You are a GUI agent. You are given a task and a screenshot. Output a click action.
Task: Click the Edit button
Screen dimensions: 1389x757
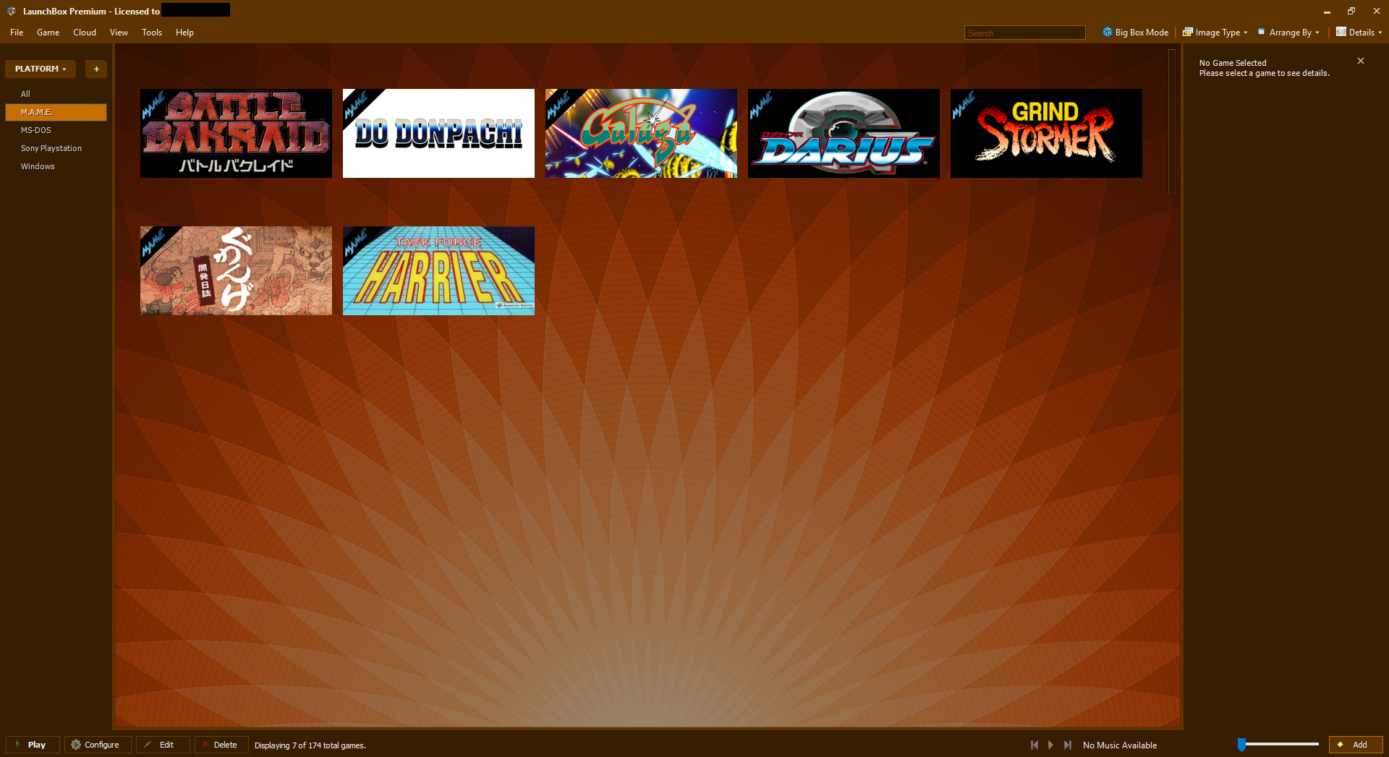(x=163, y=745)
